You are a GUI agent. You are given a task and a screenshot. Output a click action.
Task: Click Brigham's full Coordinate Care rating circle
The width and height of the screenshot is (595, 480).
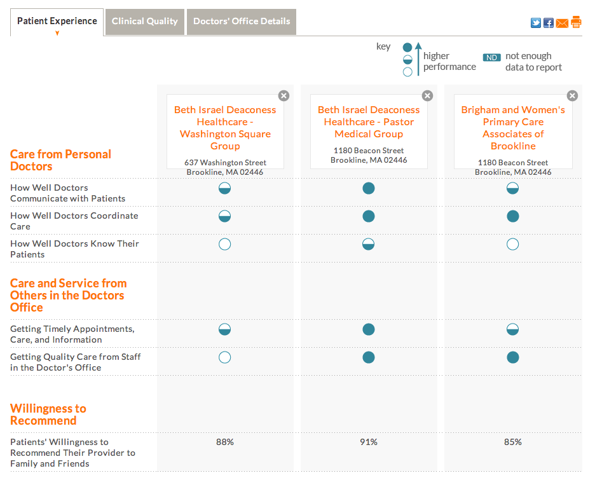click(x=513, y=216)
